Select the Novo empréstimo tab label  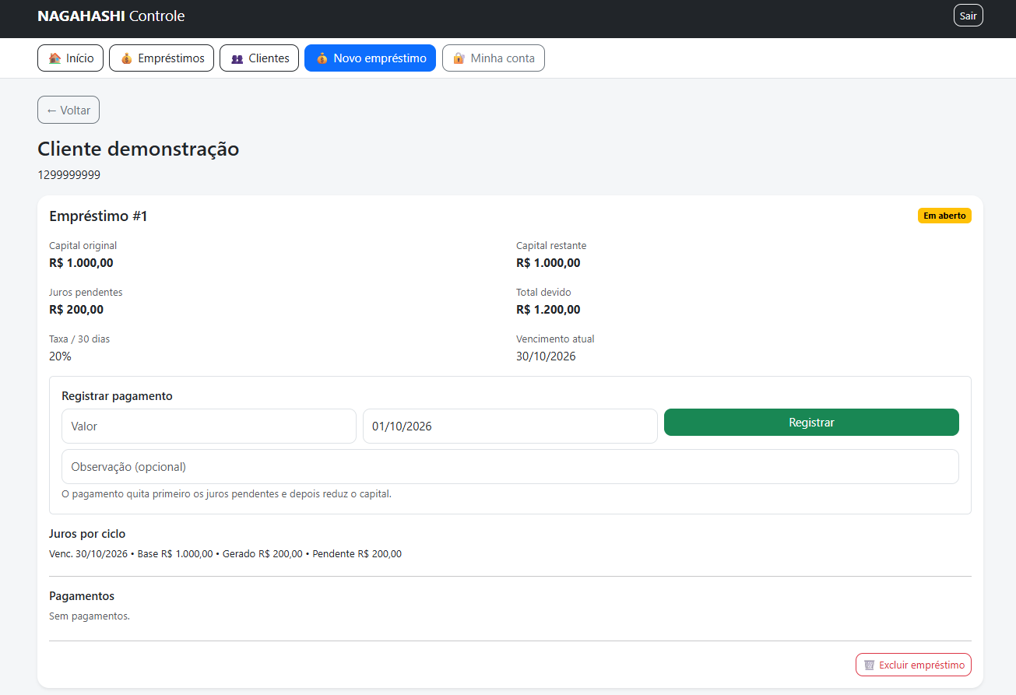click(x=380, y=58)
